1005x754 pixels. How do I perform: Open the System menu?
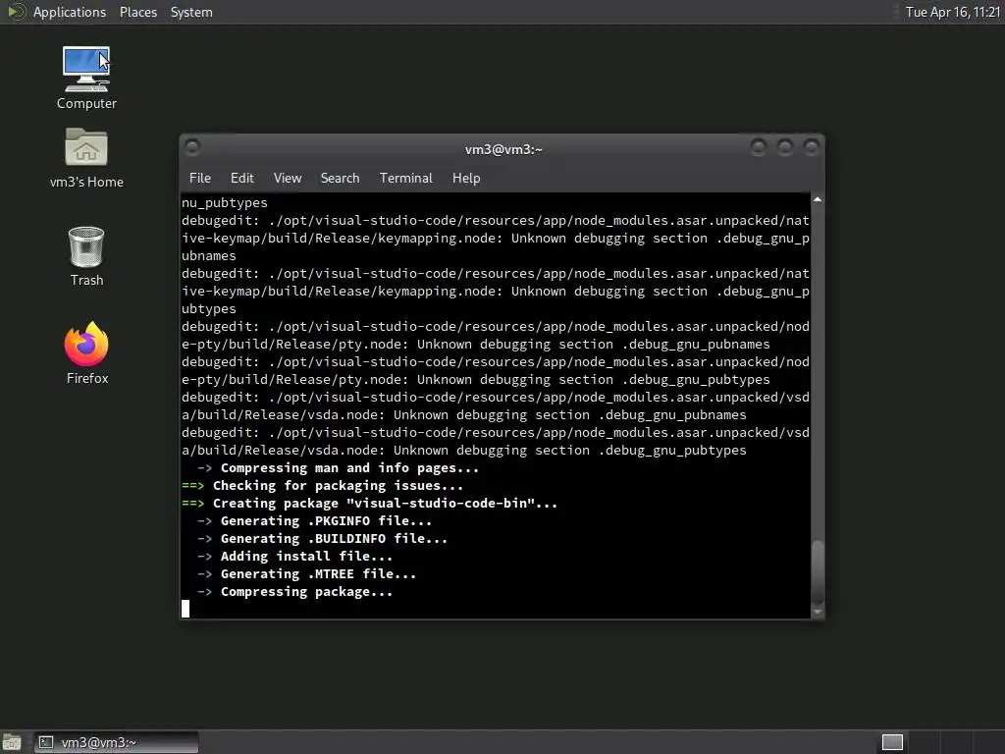[x=191, y=12]
